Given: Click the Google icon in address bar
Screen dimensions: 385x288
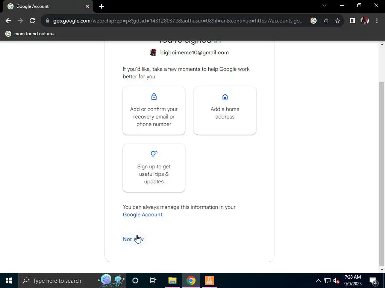Looking at the screenshot, I should (x=313, y=21).
